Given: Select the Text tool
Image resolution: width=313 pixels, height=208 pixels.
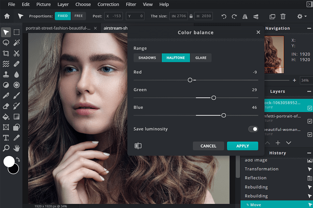Looking at the screenshot, I should (x=6, y=137).
